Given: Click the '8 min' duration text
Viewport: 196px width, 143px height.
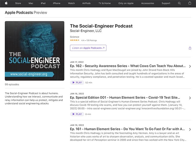Looking at the screenshot, I should [x=88, y=114].
